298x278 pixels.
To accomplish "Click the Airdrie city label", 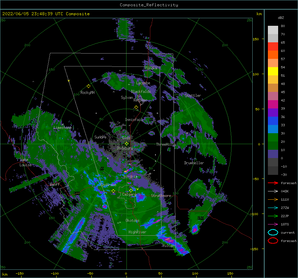I will [130, 177].
